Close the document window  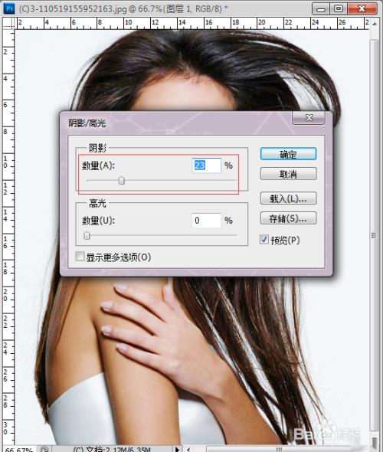click(x=362, y=8)
